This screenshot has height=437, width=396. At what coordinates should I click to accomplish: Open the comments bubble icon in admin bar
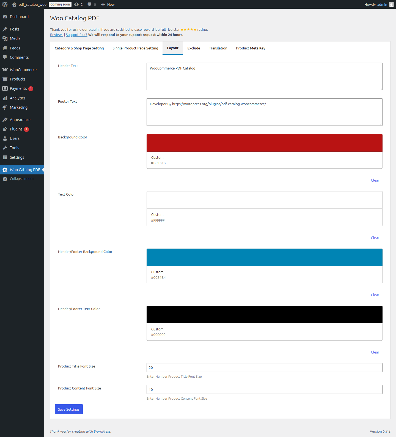89,4
